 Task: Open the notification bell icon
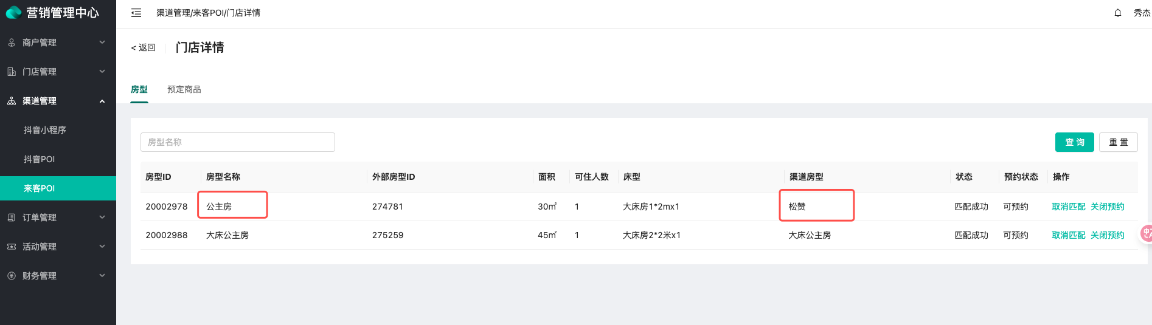tap(1117, 13)
